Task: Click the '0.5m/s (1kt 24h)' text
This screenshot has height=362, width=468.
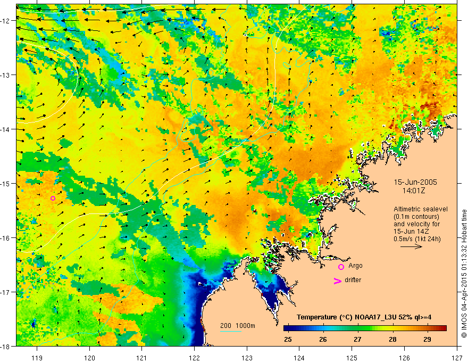Action: point(417,238)
